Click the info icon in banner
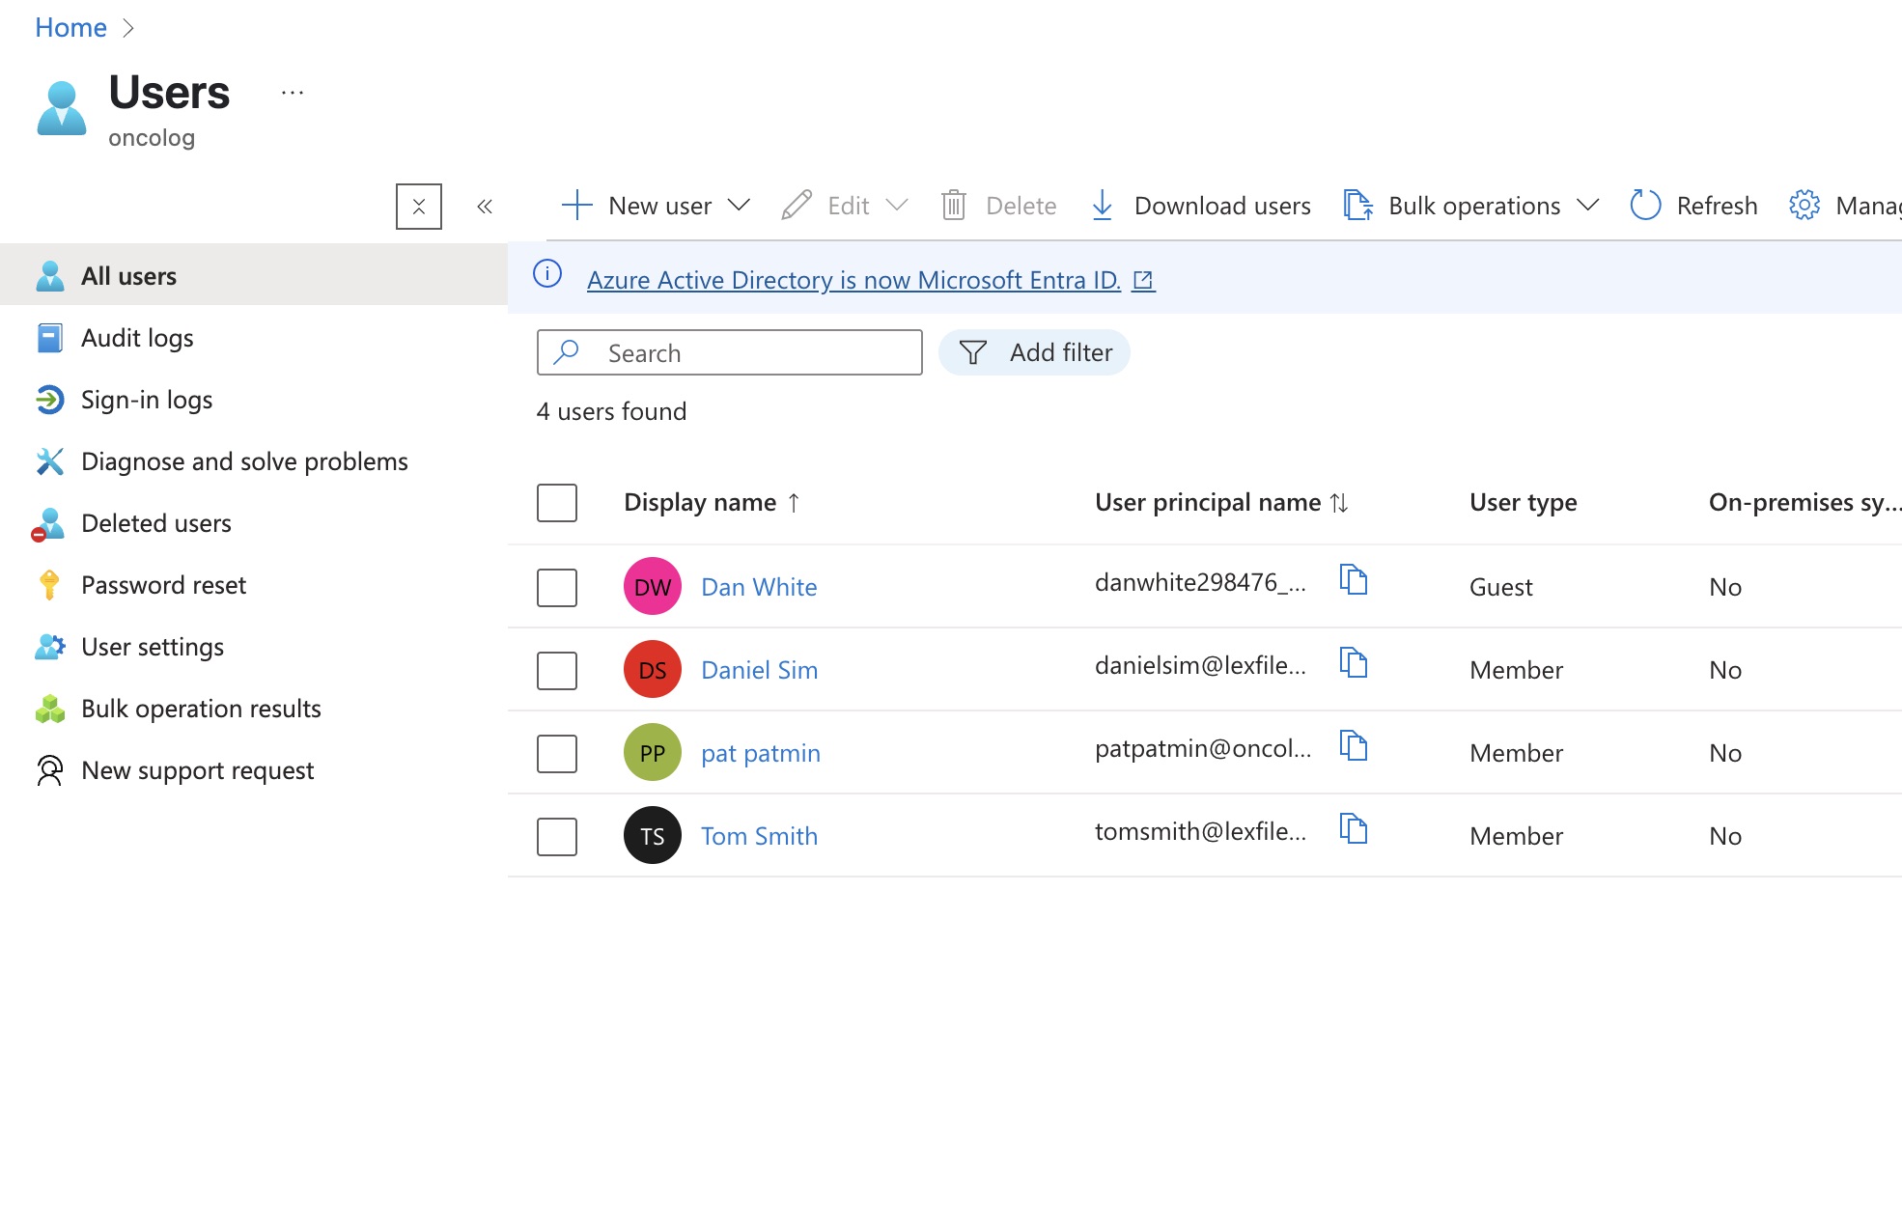1902x1226 pixels. (547, 274)
